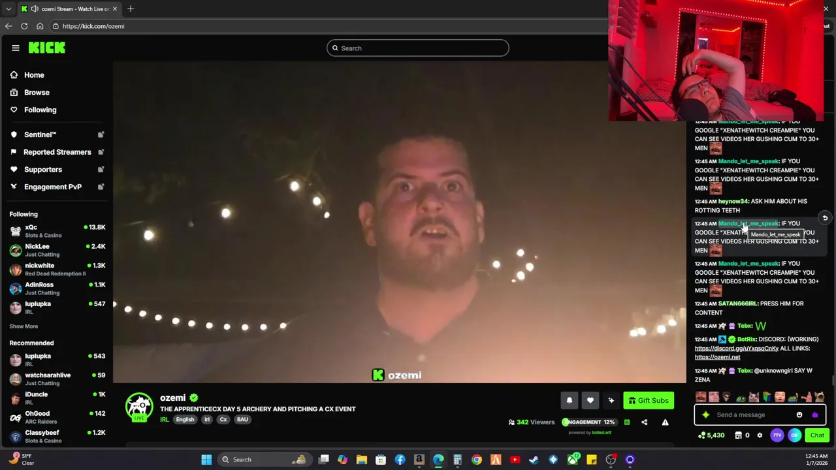Click the chat reply arrow icon
This screenshot has height=470, width=836.
point(825,219)
